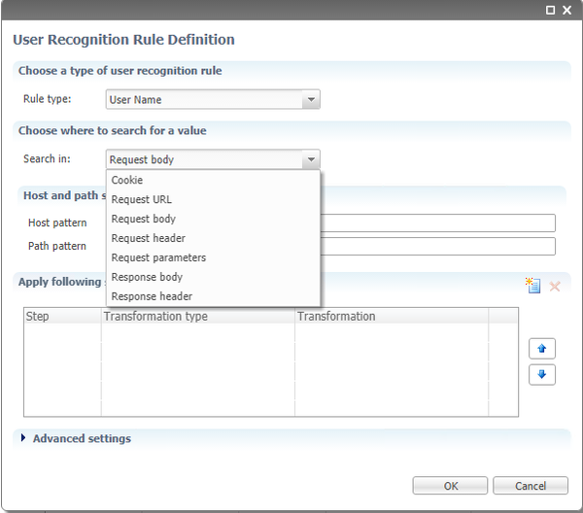This screenshot has height=513, width=583.
Task: Delete the selected transformation step
Action: click(555, 287)
